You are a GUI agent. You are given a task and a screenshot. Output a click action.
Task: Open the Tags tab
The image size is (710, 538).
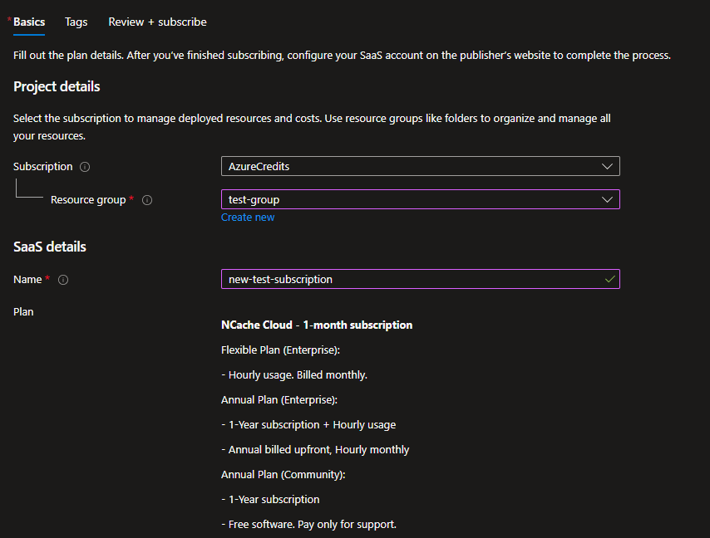pos(76,22)
